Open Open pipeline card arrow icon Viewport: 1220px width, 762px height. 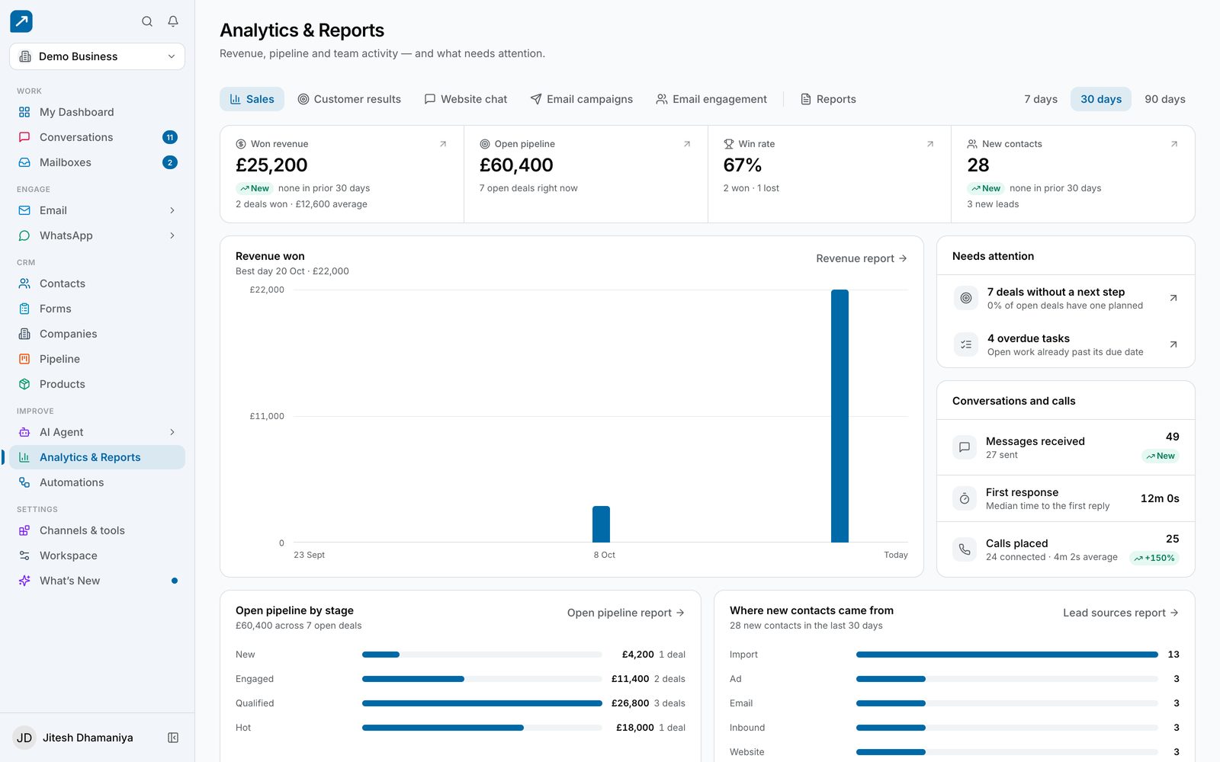(x=687, y=144)
